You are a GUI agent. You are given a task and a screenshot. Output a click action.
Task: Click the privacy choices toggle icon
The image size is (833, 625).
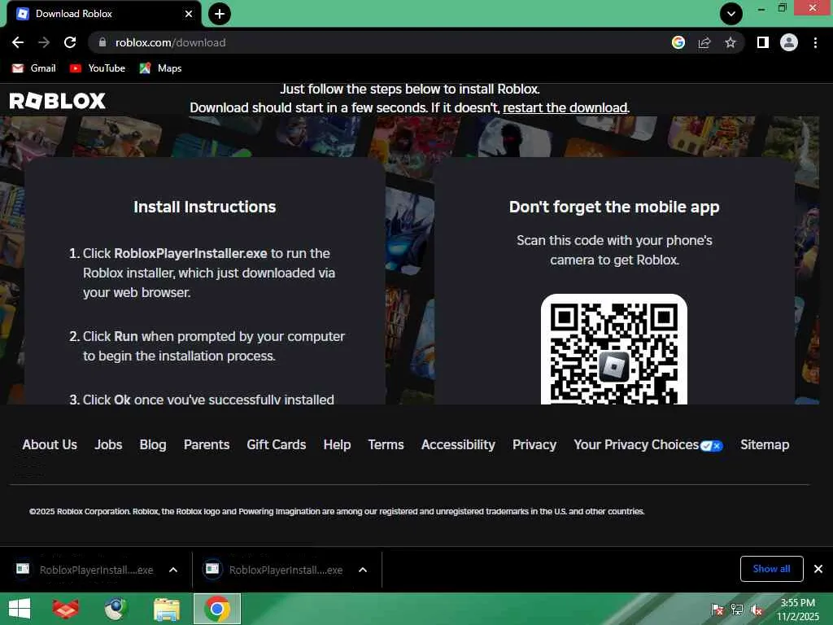click(x=711, y=446)
